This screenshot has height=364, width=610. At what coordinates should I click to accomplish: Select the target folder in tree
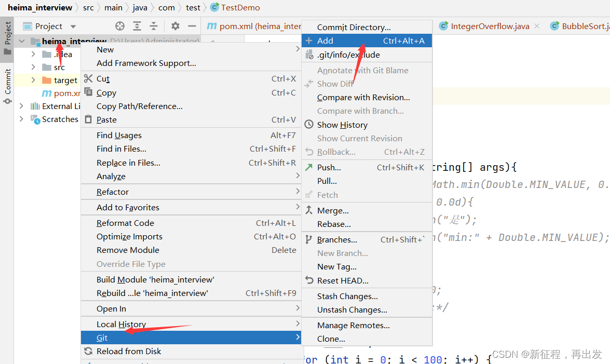point(60,80)
